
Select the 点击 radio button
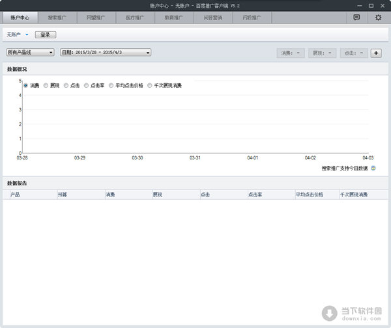point(66,85)
